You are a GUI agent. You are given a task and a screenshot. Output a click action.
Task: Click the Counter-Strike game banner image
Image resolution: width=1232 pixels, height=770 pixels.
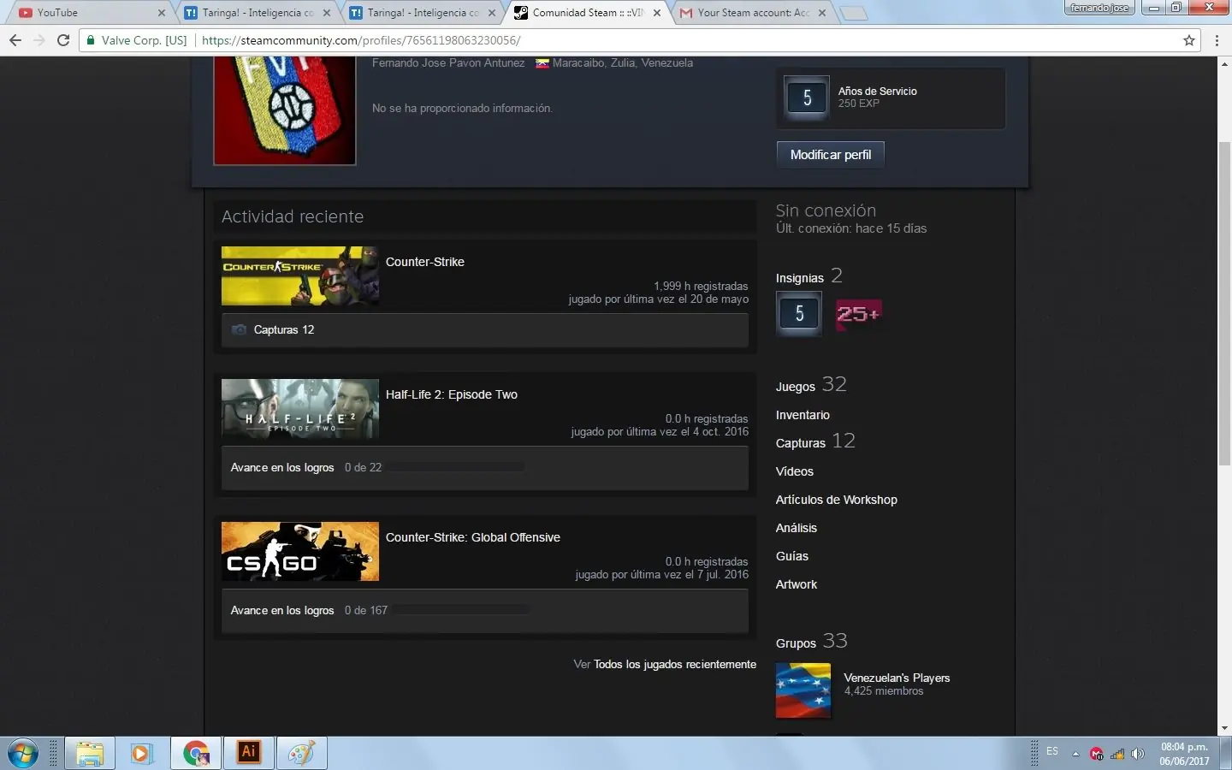tap(300, 275)
